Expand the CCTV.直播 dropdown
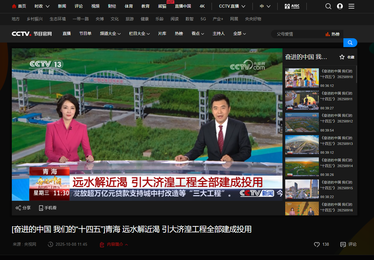The image size is (374, 260). (232, 6)
